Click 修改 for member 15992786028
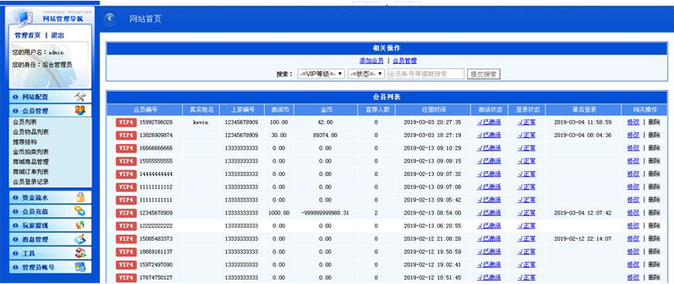This screenshot has height=284, width=674. [633, 122]
